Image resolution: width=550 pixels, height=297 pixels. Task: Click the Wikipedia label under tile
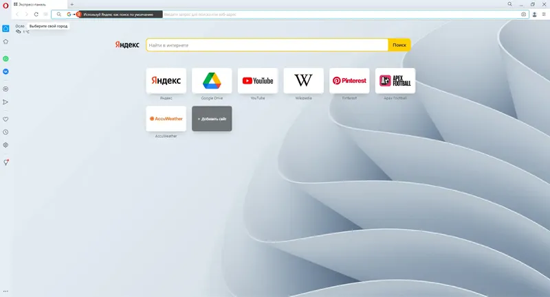[303, 98]
